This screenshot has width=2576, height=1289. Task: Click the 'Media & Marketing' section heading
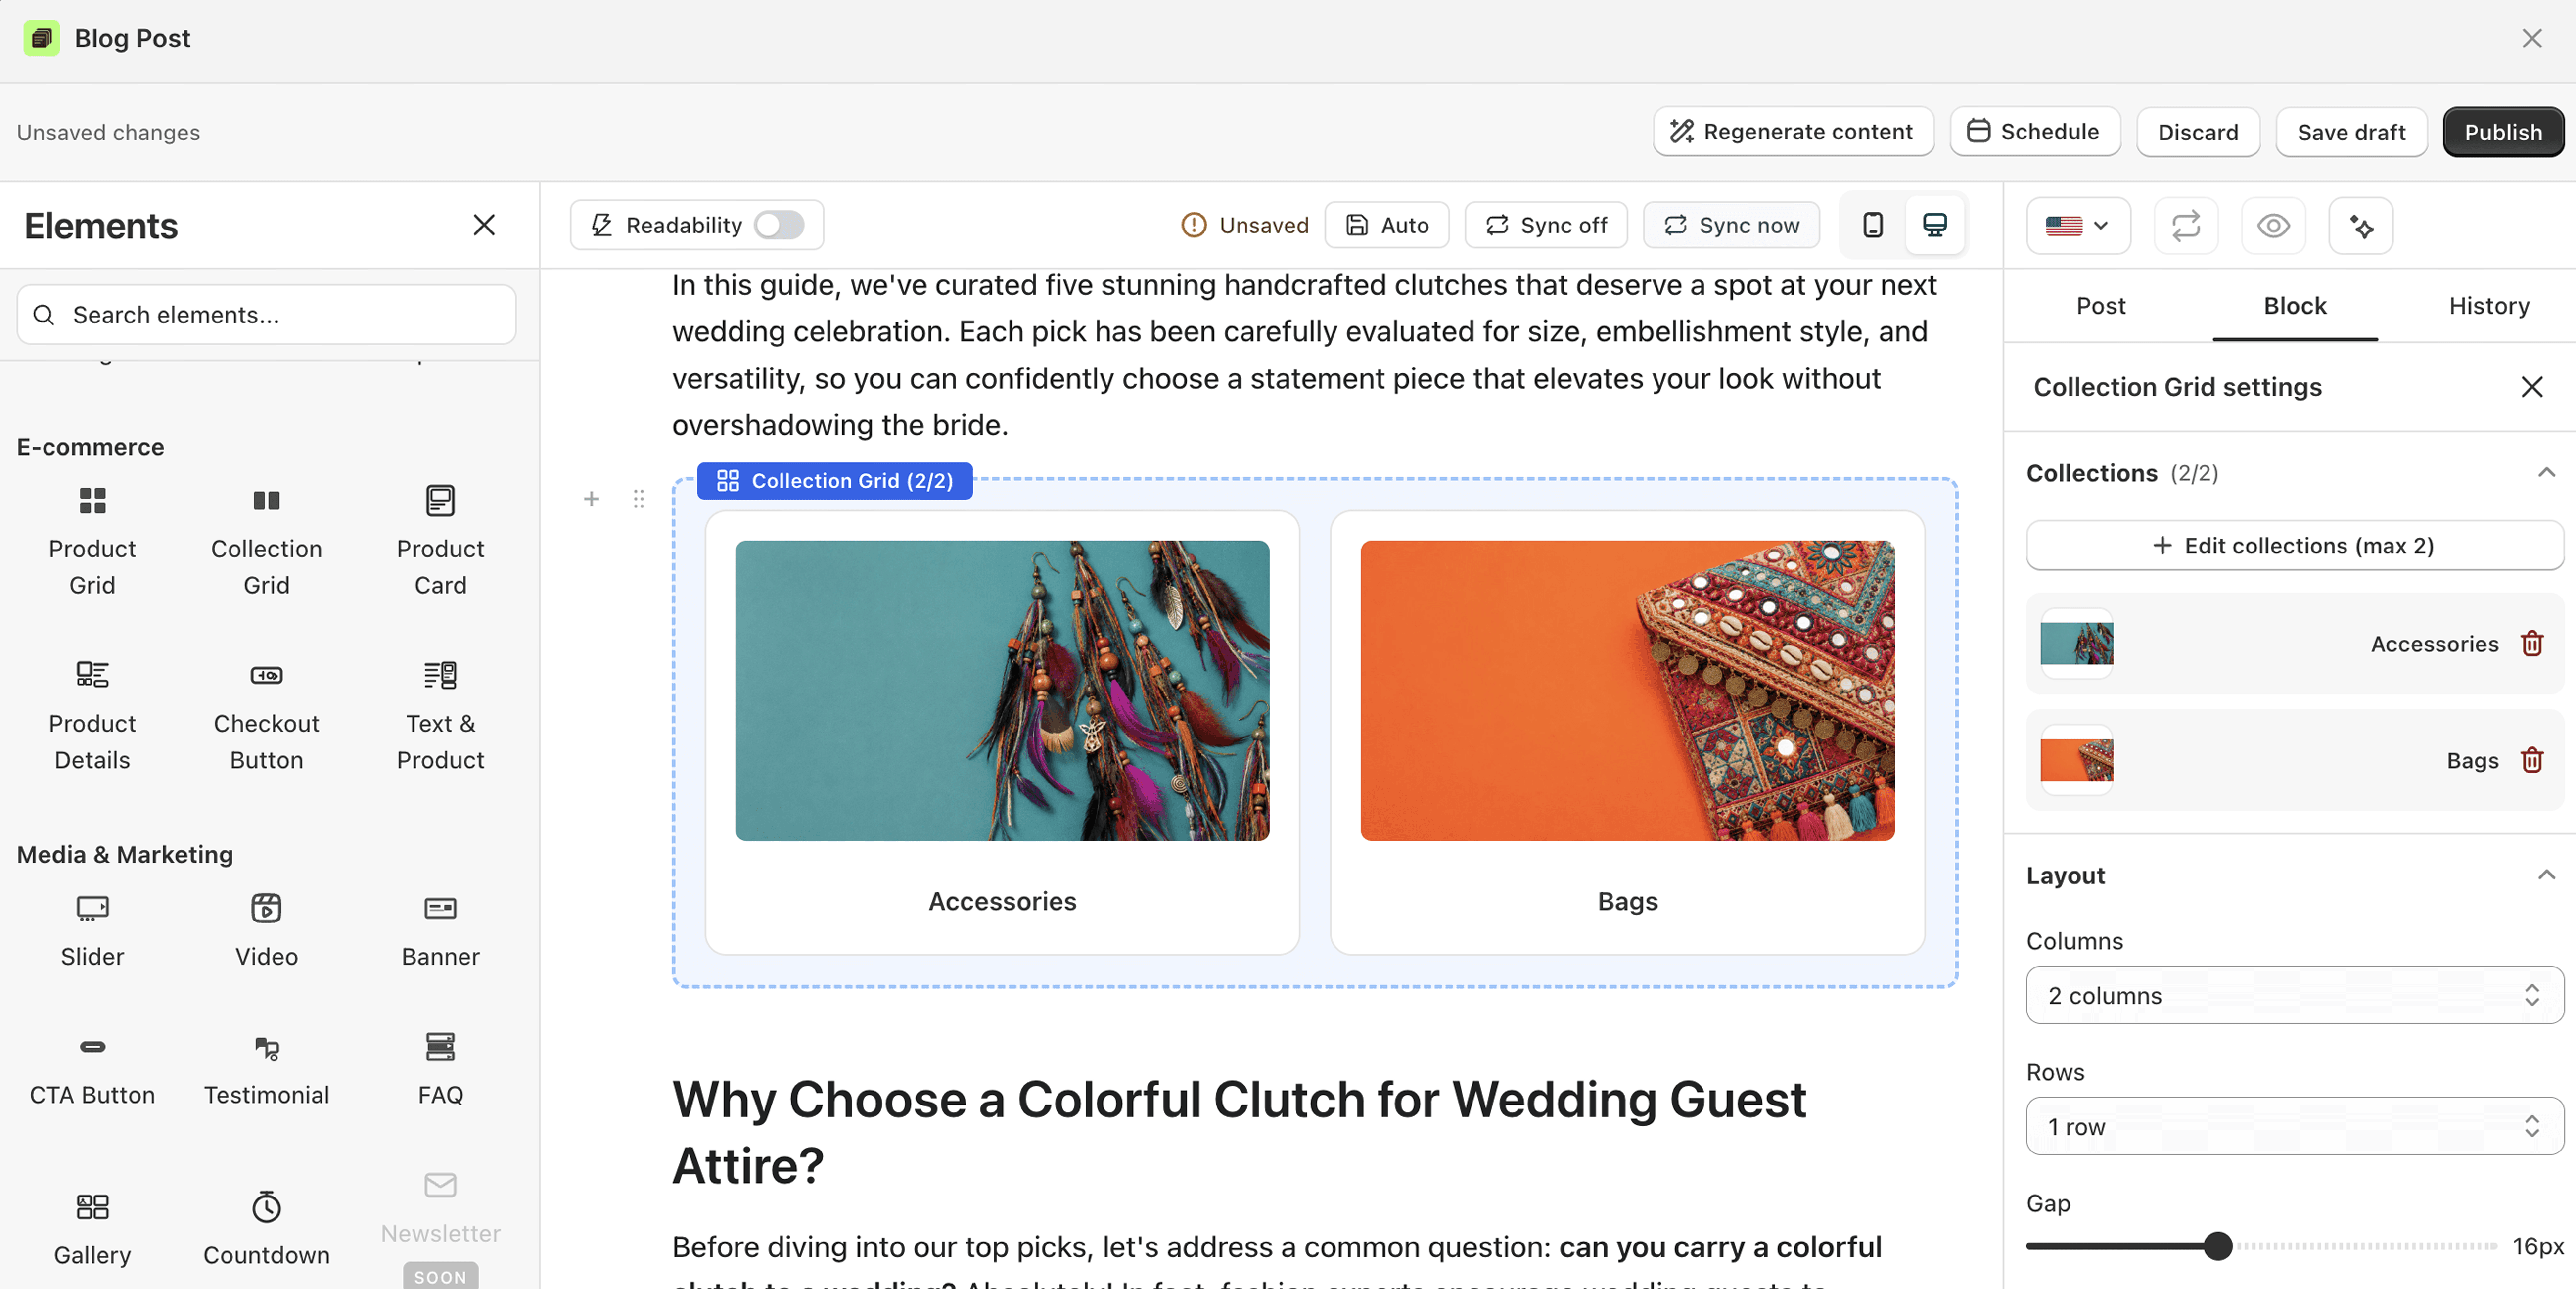coord(125,855)
